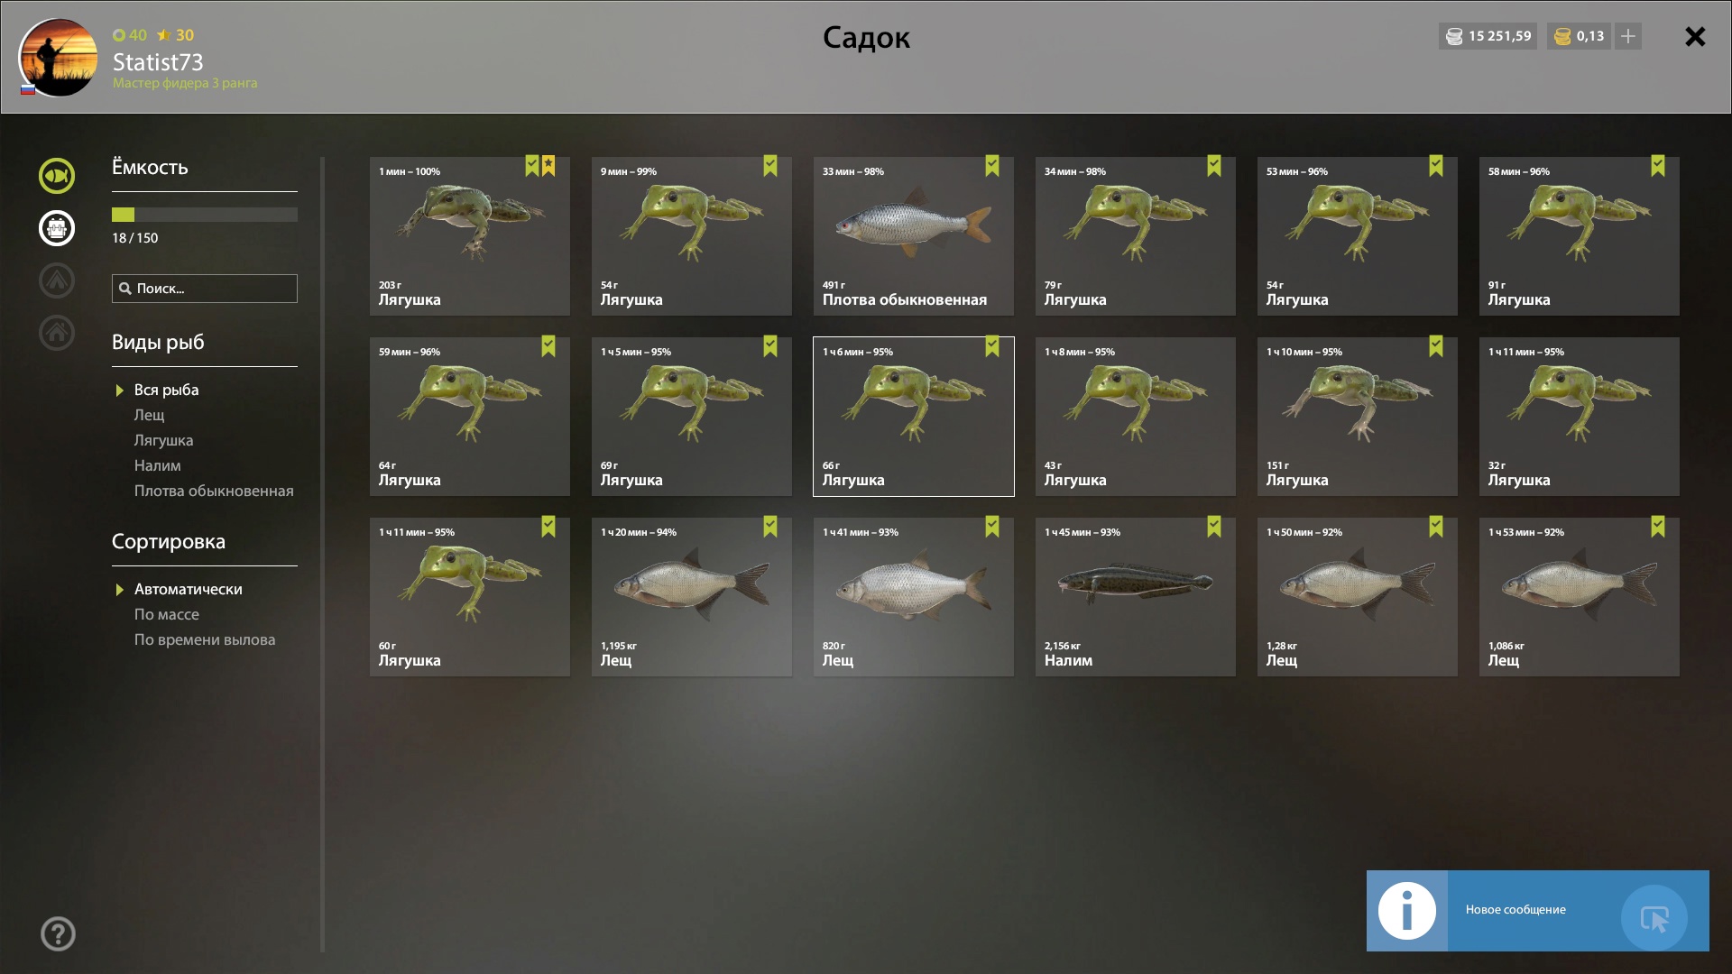
Task: Sort by catch time 'По времени вылова'
Action: (x=205, y=639)
